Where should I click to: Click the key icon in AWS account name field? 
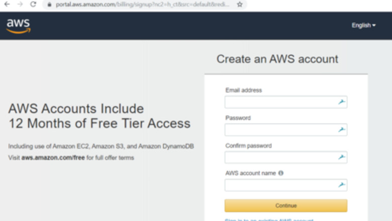pyautogui.click(x=342, y=185)
